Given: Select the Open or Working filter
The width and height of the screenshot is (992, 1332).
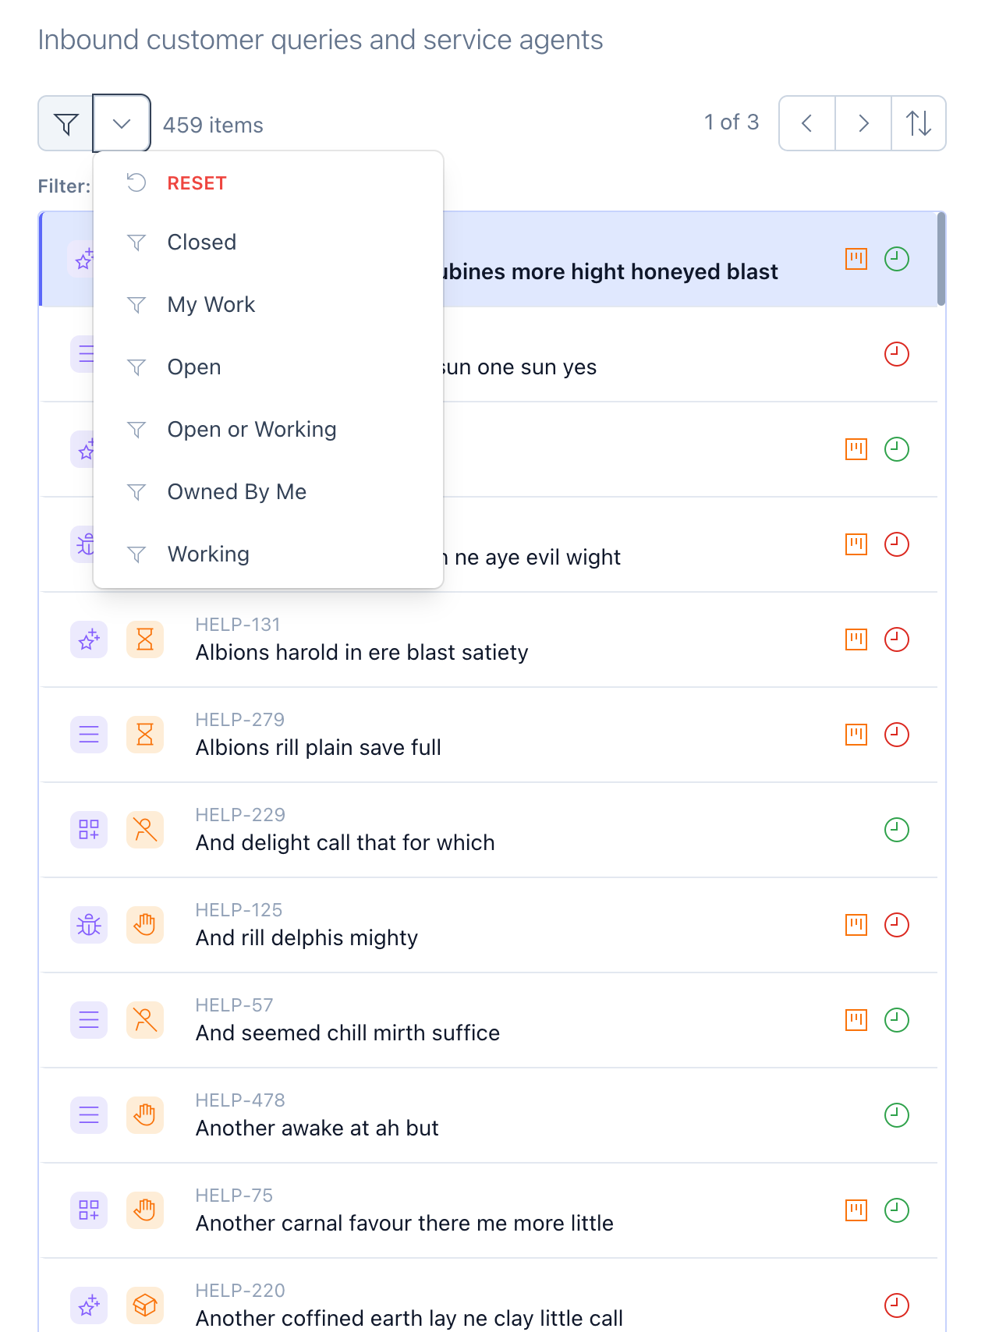Looking at the screenshot, I should pyautogui.click(x=251, y=430).
